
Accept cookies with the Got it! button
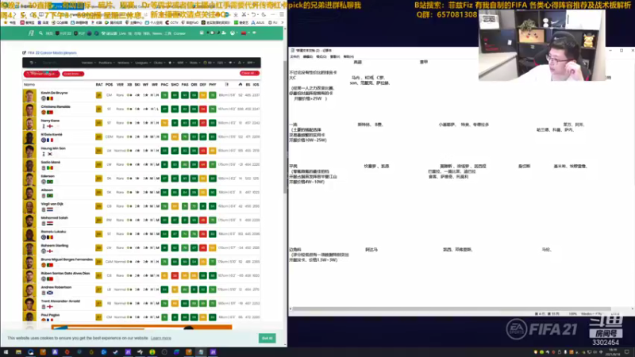[267, 338]
